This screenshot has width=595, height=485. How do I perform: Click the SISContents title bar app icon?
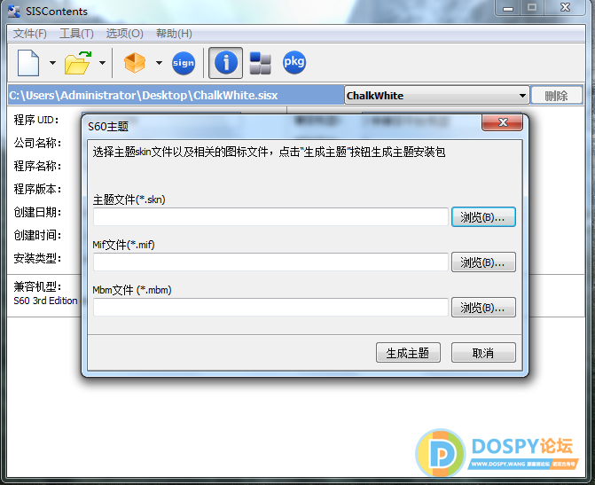[x=14, y=11]
